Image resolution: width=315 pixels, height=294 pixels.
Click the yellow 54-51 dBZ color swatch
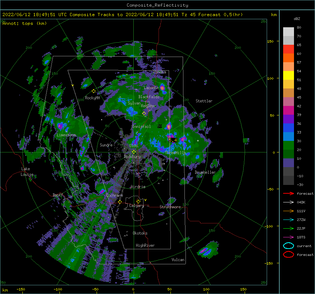288,76
